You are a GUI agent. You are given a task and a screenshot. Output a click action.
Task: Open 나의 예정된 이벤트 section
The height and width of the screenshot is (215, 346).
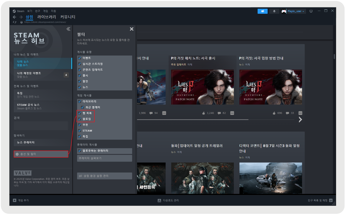coord(43,75)
